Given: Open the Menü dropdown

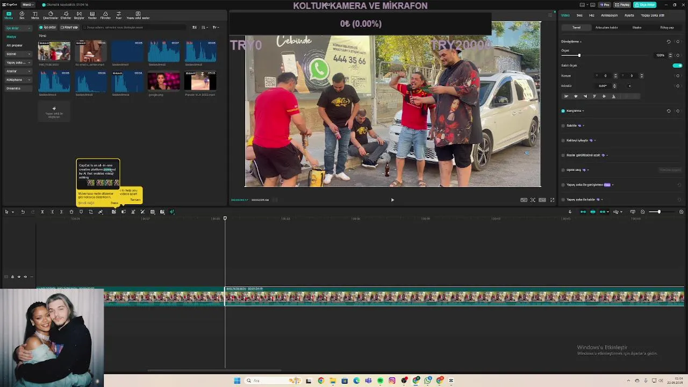Looking at the screenshot, I should pyautogui.click(x=28, y=4).
